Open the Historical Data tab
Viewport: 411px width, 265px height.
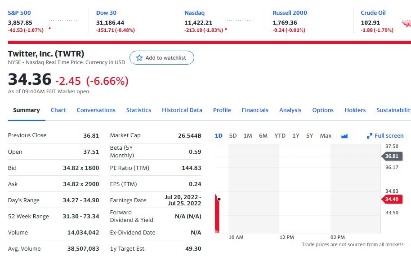click(x=182, y=110)
